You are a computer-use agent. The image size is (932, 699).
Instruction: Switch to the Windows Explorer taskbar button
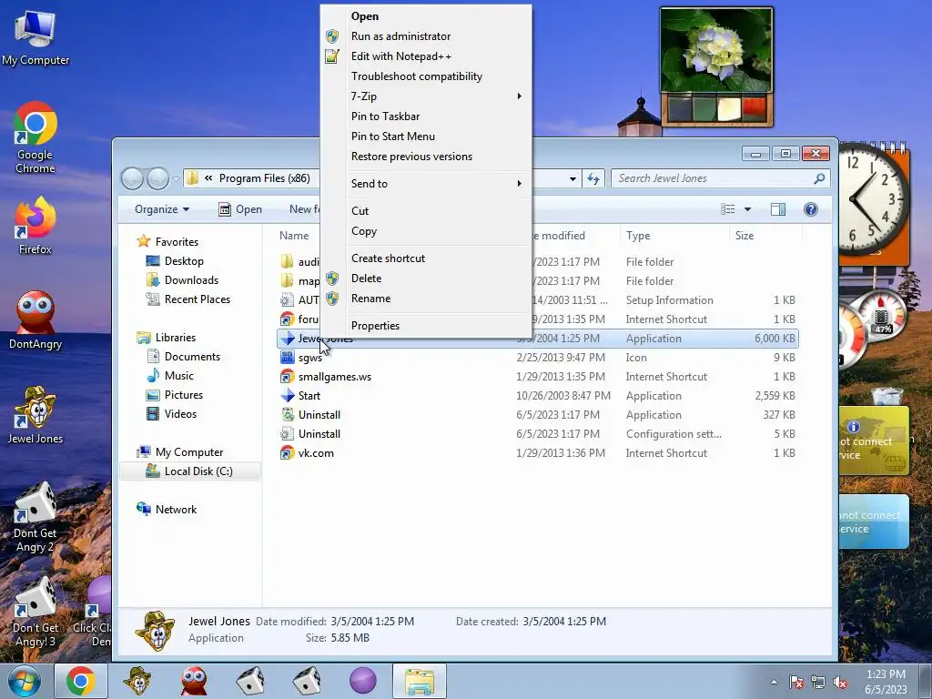tap(420, 681)
